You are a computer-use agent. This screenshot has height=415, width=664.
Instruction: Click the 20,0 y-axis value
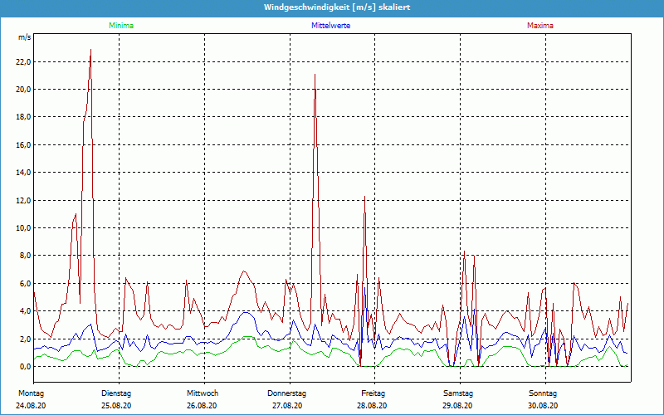[x=24, y=90]
